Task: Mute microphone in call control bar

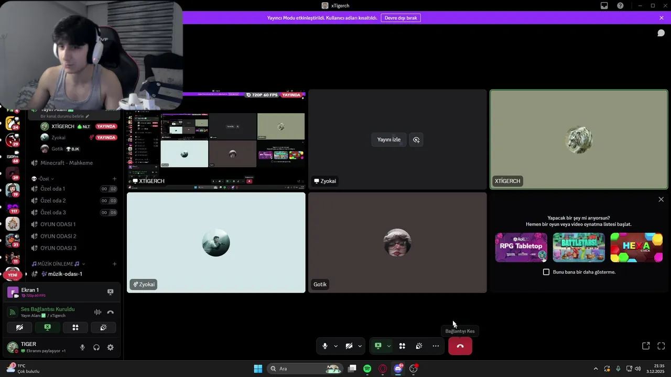Action: click(325, 346)
